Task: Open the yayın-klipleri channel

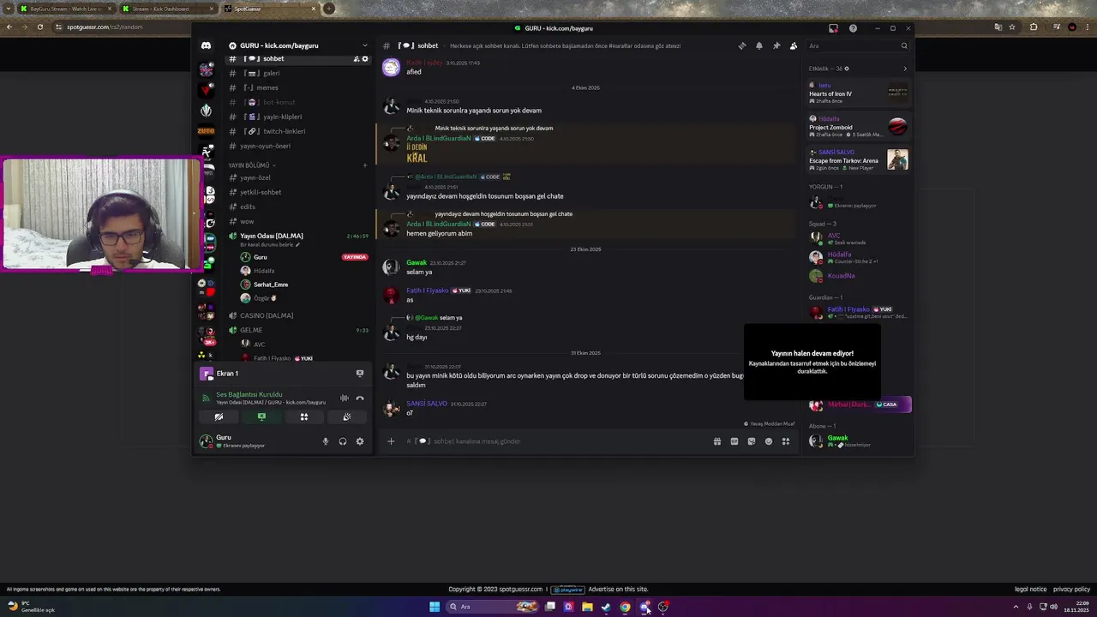Action: tap(297, 117)
